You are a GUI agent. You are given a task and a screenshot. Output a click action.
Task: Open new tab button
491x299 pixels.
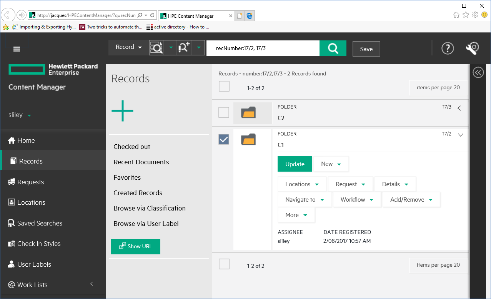click(240, 16)
